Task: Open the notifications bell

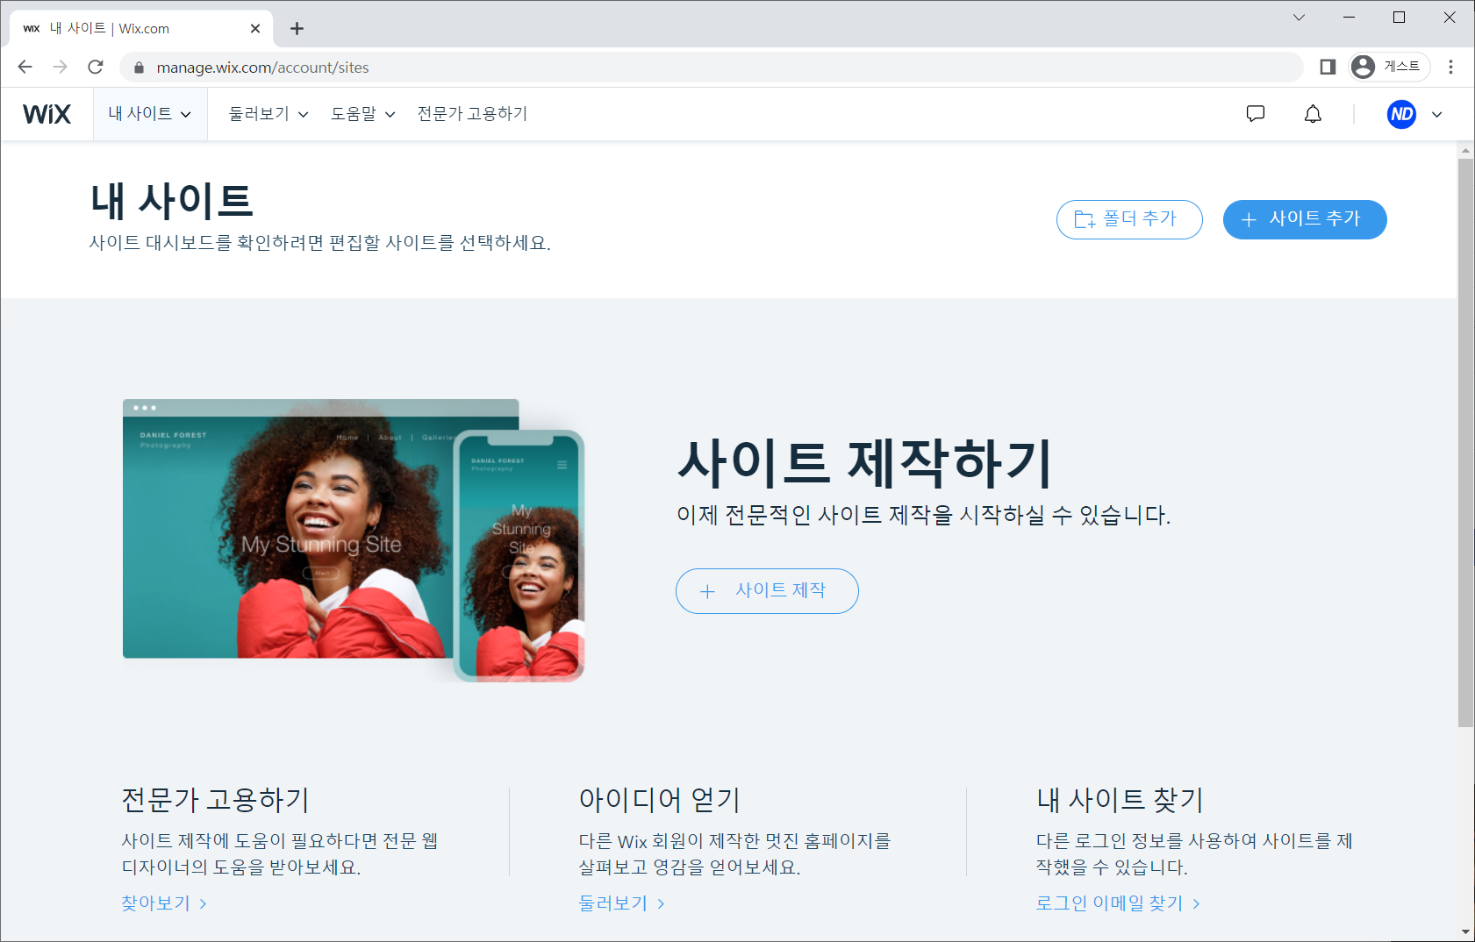Action: 1313,114
